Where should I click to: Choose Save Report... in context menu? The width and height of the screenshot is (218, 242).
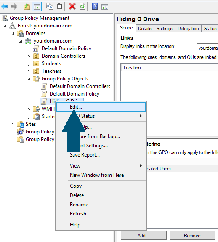[101, 155]
